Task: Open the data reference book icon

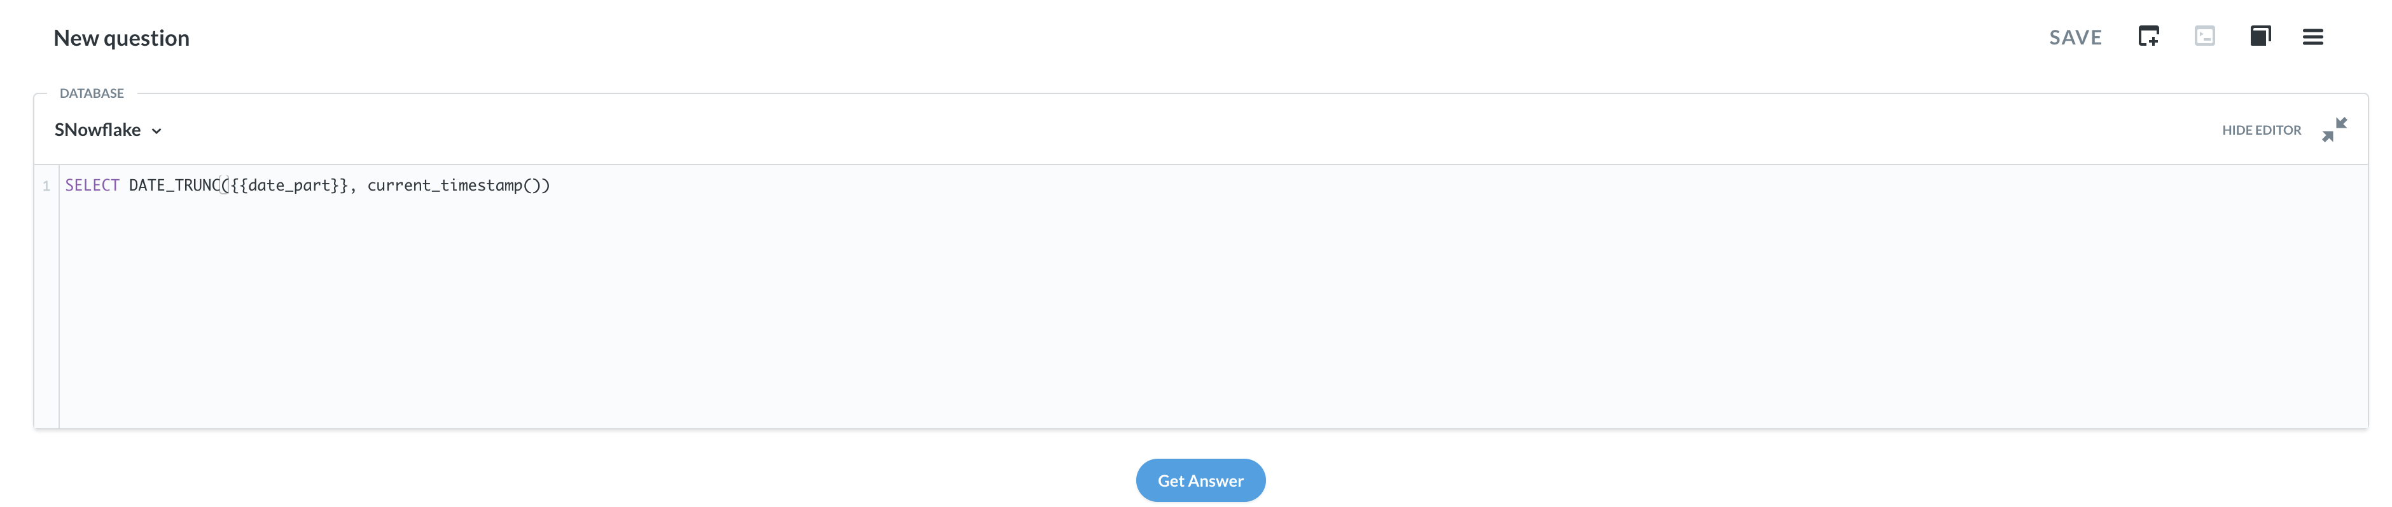Action: pos(2260,36)
